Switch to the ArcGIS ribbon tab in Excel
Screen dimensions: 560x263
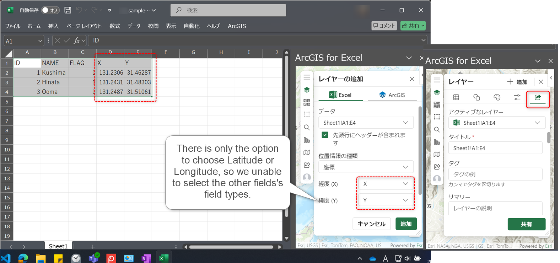237,26
